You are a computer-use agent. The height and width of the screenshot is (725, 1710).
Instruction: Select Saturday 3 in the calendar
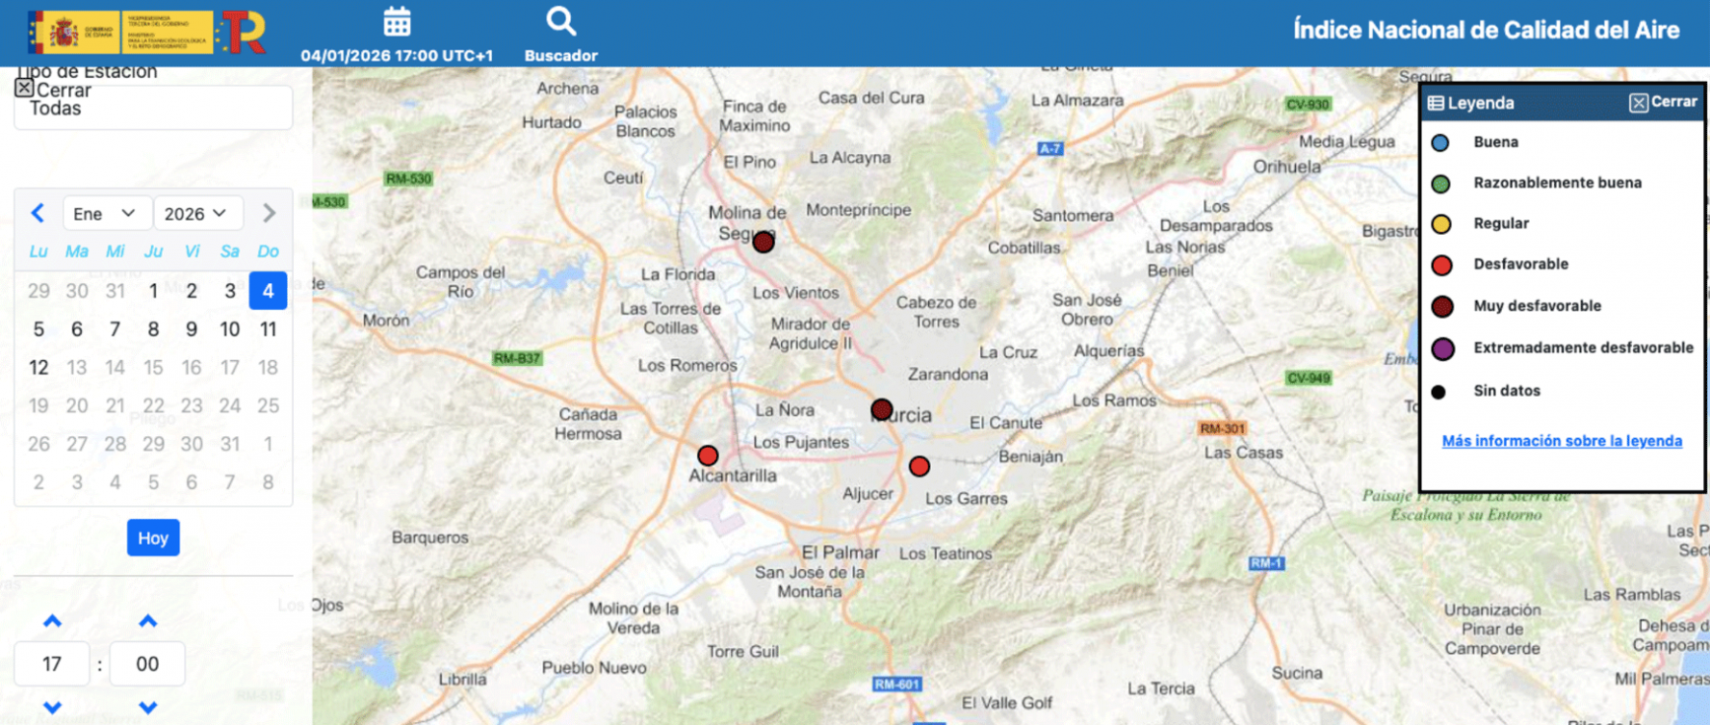click(x=230, y=291)
